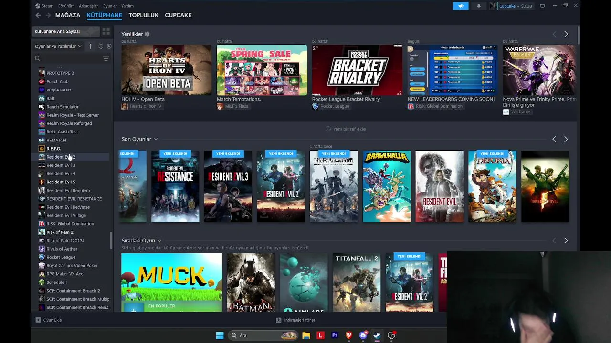This screenshot has width=611, height=343.
Task: Open Yenilikler settings gear
Action: 147,34
